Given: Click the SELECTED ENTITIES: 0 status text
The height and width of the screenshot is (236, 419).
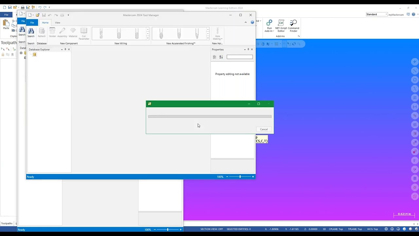Looking at the screenshot, I should click(x=239, y=229).
